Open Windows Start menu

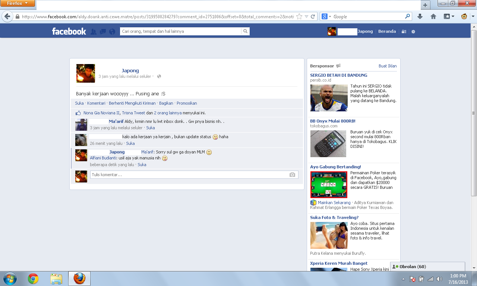[10, 279]
